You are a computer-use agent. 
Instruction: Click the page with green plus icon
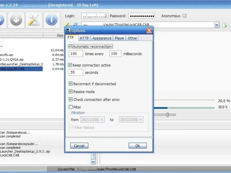(225, 25)
